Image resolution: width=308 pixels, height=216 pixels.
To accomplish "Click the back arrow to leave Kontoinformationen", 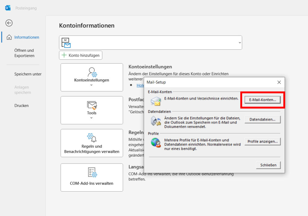I will pos(9,23).
